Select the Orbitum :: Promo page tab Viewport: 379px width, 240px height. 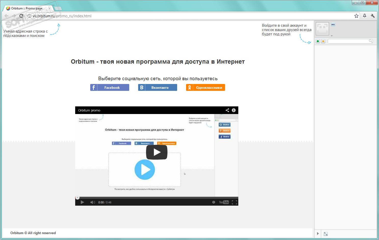tap(28, 8)
